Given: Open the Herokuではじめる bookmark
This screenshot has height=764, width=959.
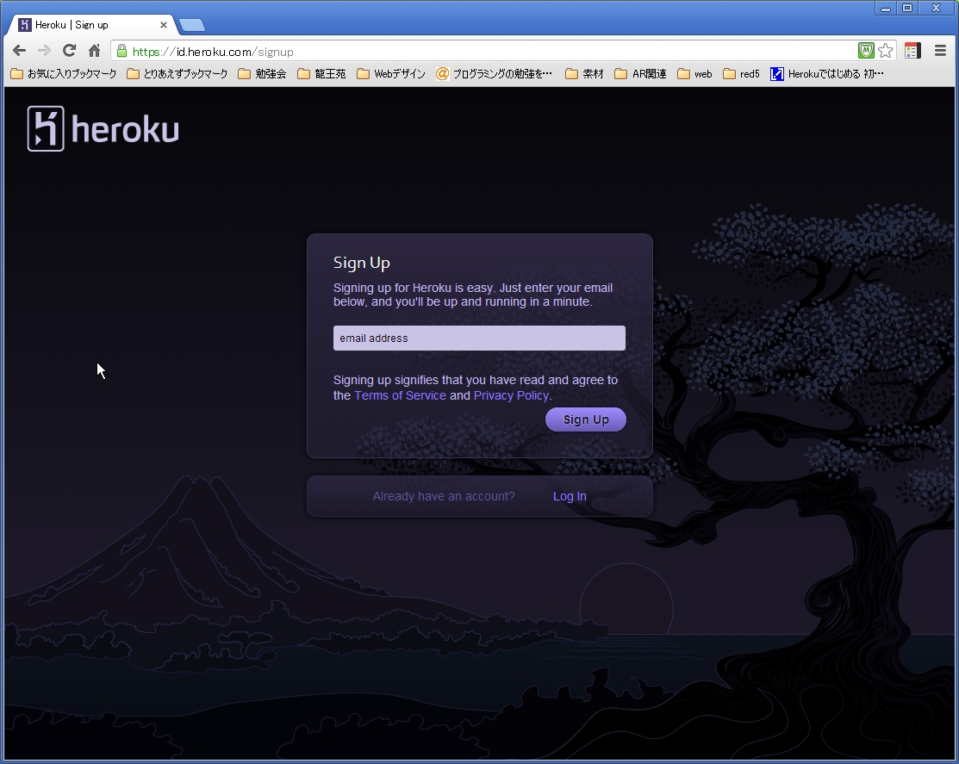Looking at the screenshot, I should [827, 74].
